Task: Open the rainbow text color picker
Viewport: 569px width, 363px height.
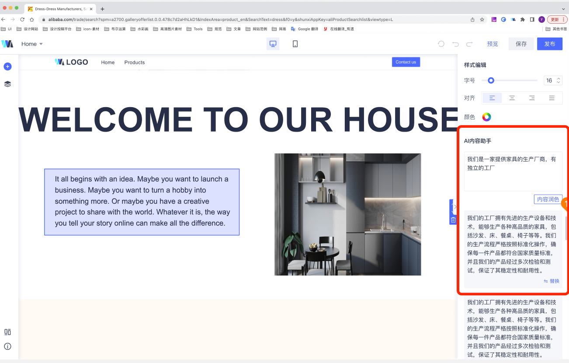Action: [486, 117]
